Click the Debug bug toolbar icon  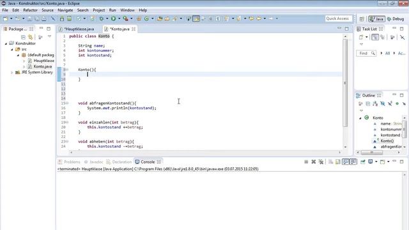(x=102, y=19)
